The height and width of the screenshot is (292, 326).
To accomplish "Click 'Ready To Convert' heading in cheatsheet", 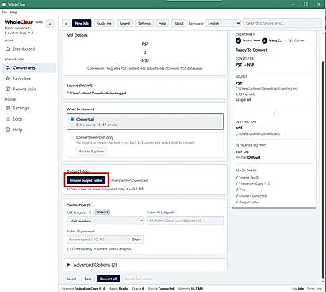I will click(x=251, y=50).
